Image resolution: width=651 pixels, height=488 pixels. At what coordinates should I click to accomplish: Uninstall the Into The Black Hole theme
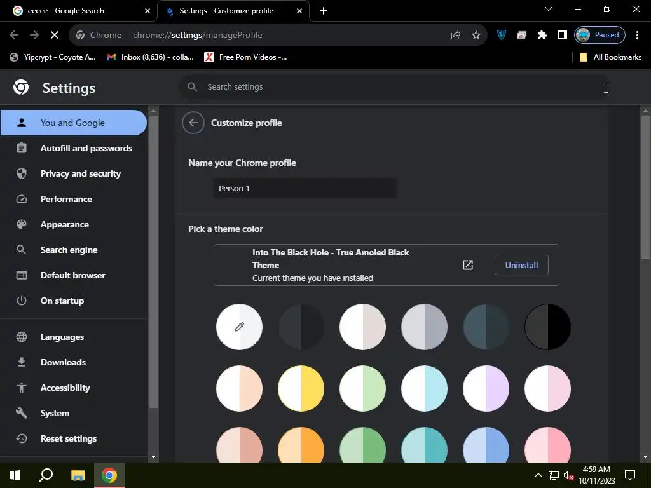521,265
